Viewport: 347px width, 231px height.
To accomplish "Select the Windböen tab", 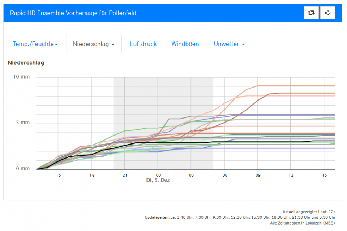I will pos(185,44).
